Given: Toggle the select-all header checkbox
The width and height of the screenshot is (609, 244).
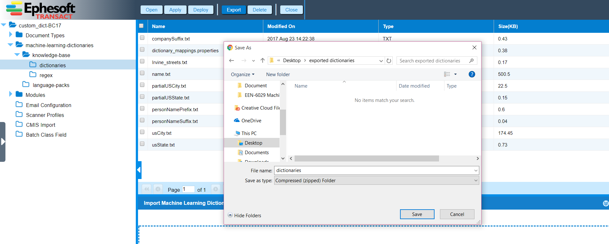Looking at the screenshot, I should click(141, 26).
